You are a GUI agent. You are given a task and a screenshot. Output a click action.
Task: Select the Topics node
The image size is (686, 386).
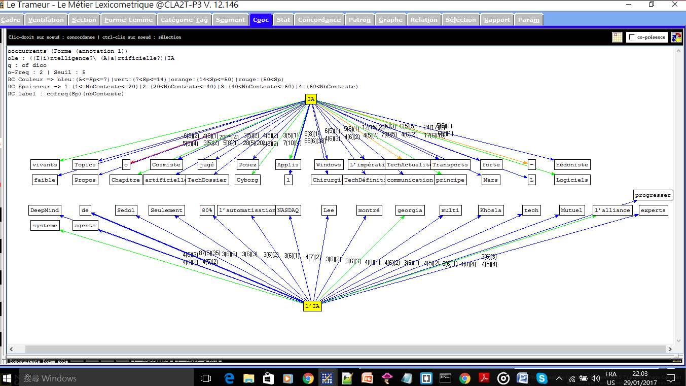(x=85, y=165)
